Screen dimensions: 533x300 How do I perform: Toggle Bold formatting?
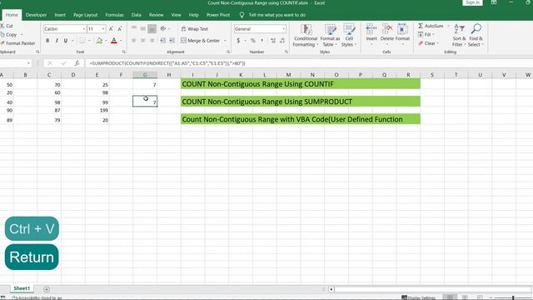pos(47,41)
